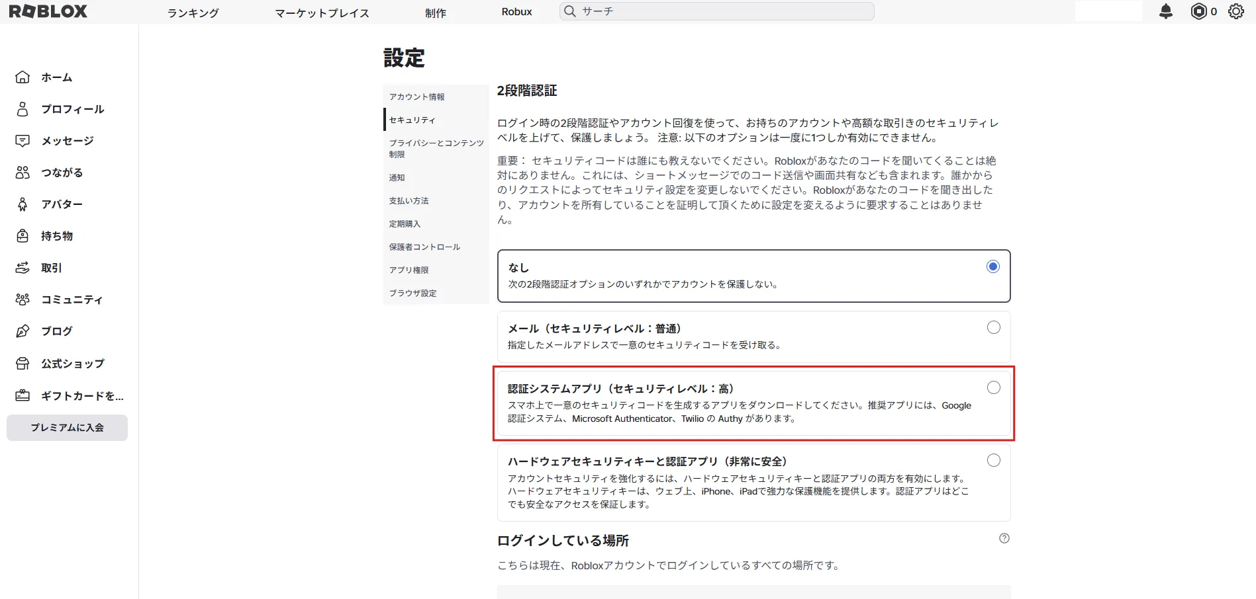Click the search magnifier icon
Screen dimensions: 1256x599
click(x=569, y=11)
